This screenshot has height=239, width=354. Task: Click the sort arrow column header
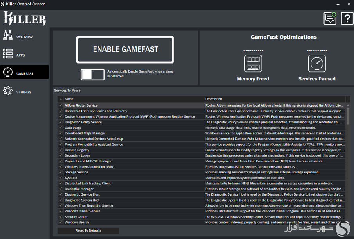(61, 99)
